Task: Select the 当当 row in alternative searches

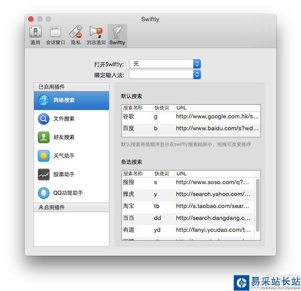Action: (x=188, y=218)
